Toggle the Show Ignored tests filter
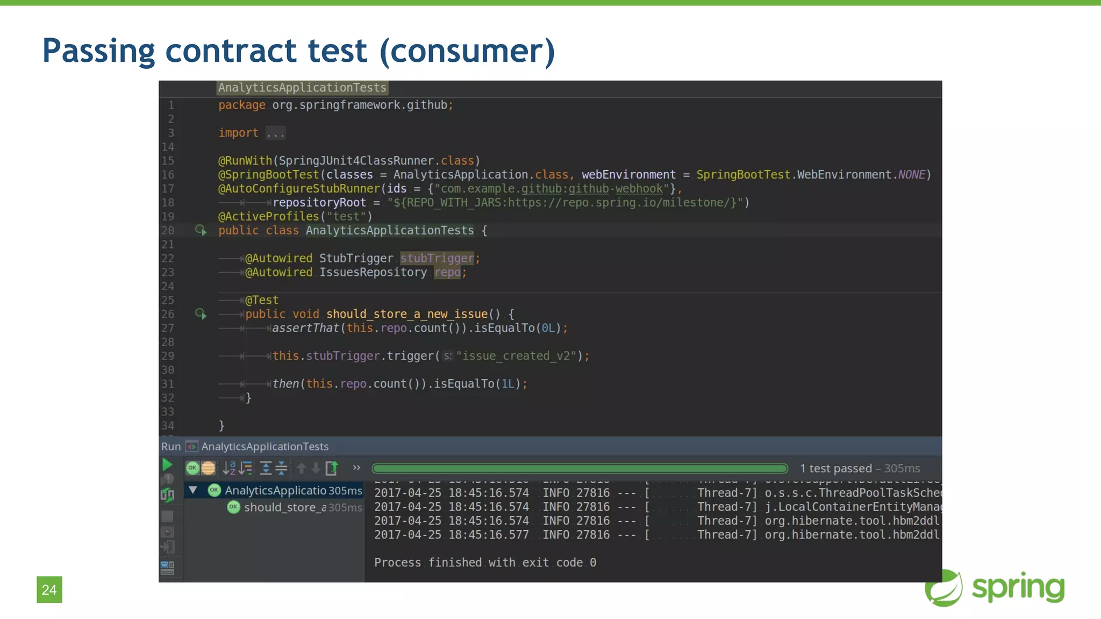 [208, 468]
